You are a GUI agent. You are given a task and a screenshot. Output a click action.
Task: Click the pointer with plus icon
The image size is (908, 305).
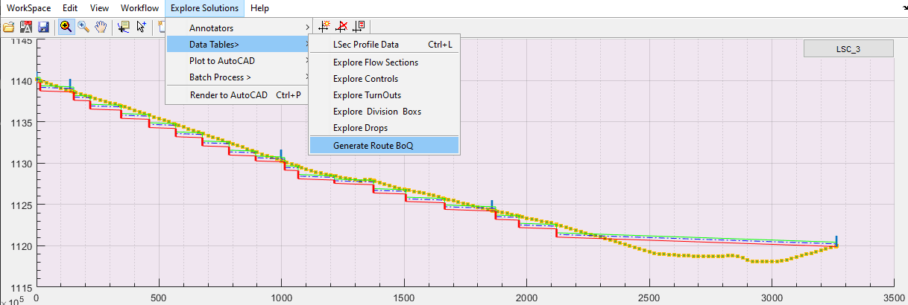(x=141, y=27)
